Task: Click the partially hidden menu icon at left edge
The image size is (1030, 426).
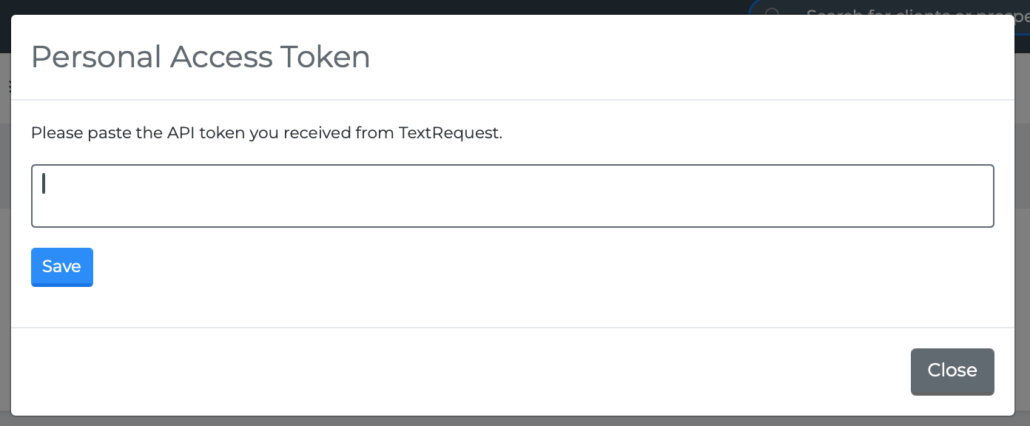Action: coord(10,87)
